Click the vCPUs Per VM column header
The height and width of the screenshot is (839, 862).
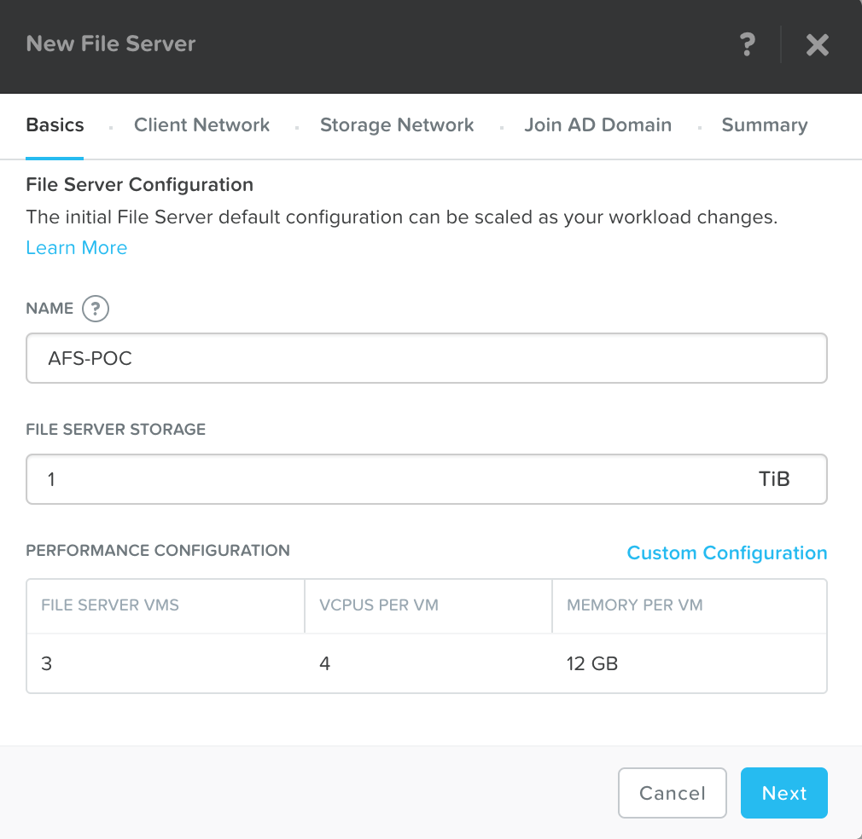tap(378, 605)
